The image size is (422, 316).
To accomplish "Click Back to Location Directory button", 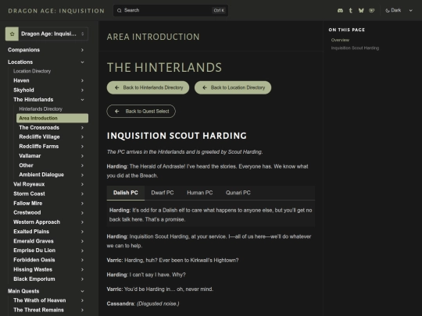I will pyautogui.click(x=233, y=87).
